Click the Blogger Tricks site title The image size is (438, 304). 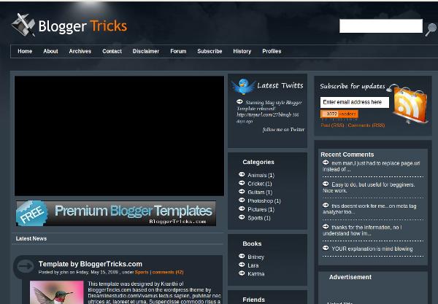coord(82,26)
